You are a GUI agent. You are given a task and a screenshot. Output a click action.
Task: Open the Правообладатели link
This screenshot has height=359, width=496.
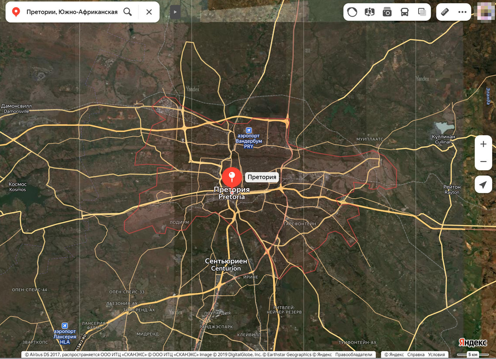point(353,354)
